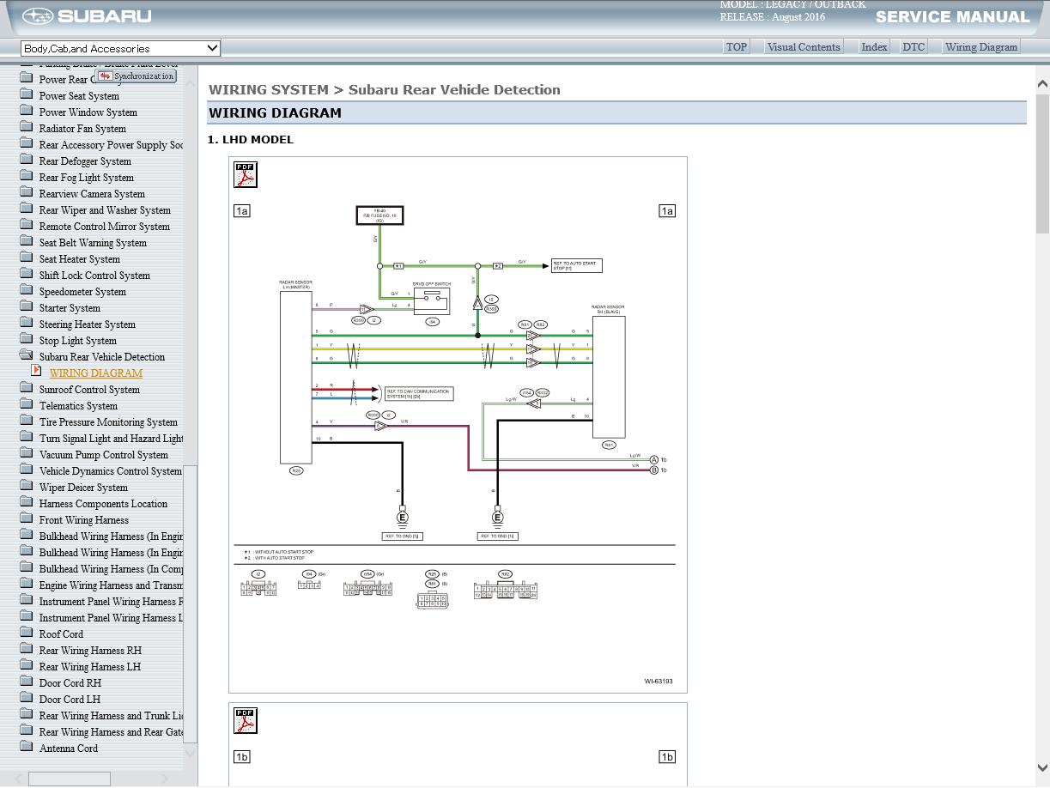This screenshot has height=788, width=1050.
Task: Click folder icon beside Seat Heater System
Action: [x=26, y=258]
